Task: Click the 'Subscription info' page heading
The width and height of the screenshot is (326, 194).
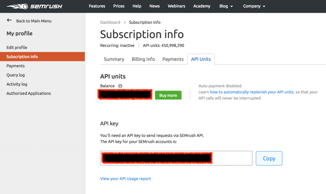Action: 142,34
